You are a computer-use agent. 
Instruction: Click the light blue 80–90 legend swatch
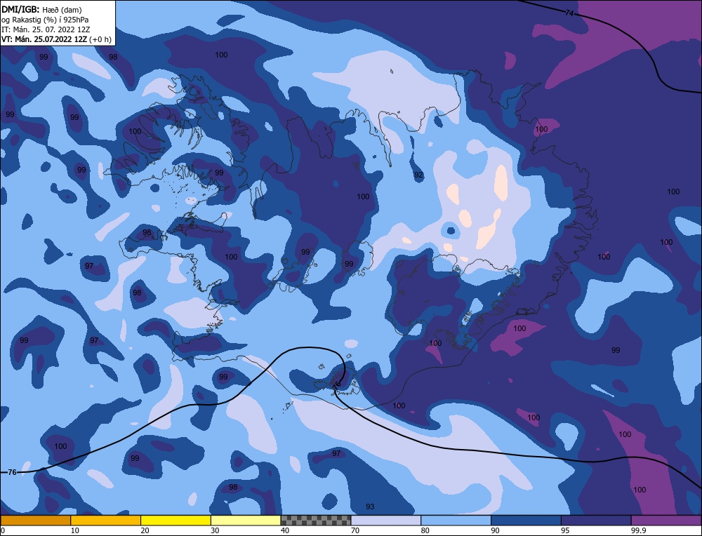[456, 521]
